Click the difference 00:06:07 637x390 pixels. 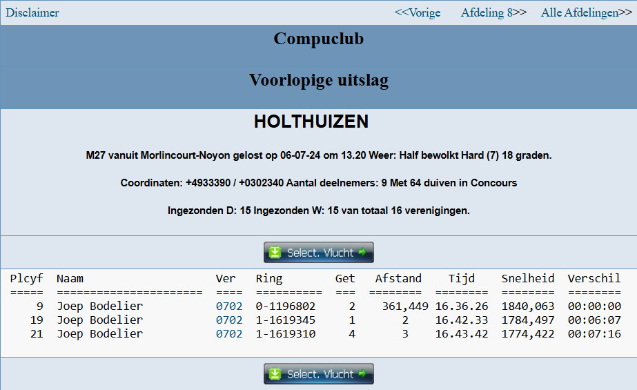coord(594,320)
